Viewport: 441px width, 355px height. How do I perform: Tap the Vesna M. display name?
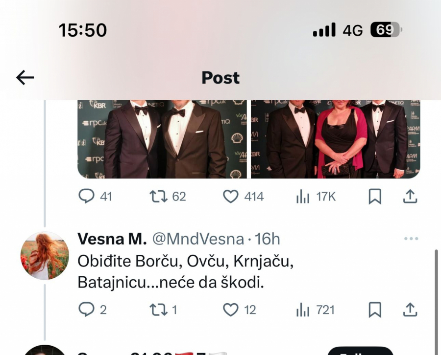pyautogui.click(x=112, y=239)
